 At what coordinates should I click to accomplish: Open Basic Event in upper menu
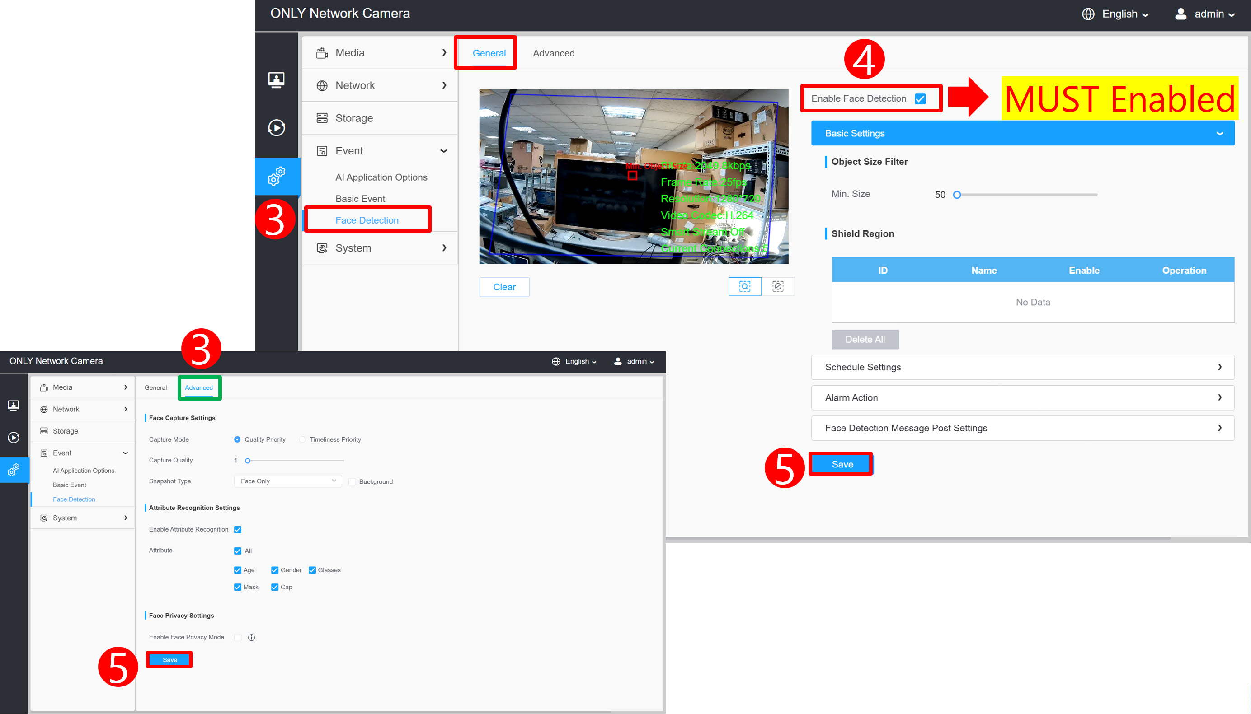point(360,199)
